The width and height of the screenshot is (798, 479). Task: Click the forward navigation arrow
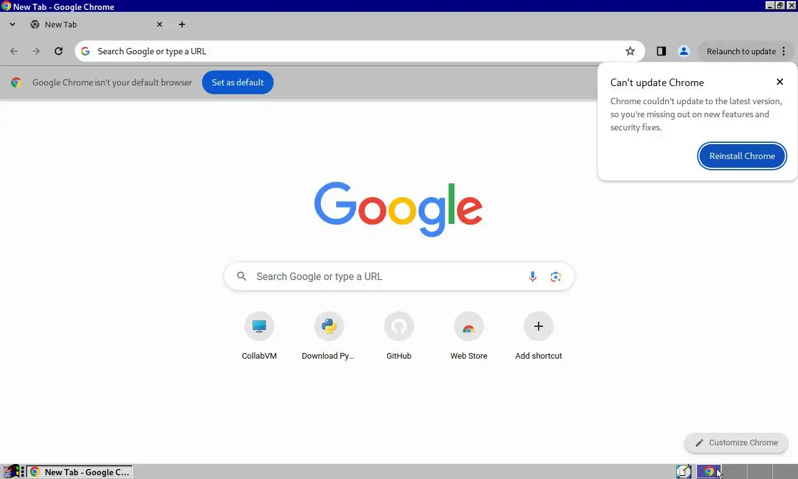(x=36, y=51)
